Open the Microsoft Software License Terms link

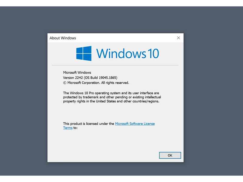(135, 124)
